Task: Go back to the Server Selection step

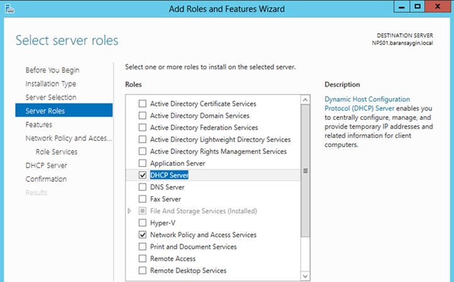Action: click(x=51, y=97)
